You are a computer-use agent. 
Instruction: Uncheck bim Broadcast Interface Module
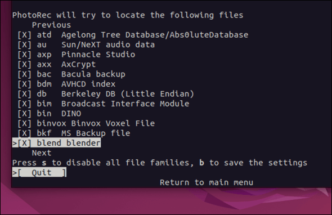coord(24,104)
